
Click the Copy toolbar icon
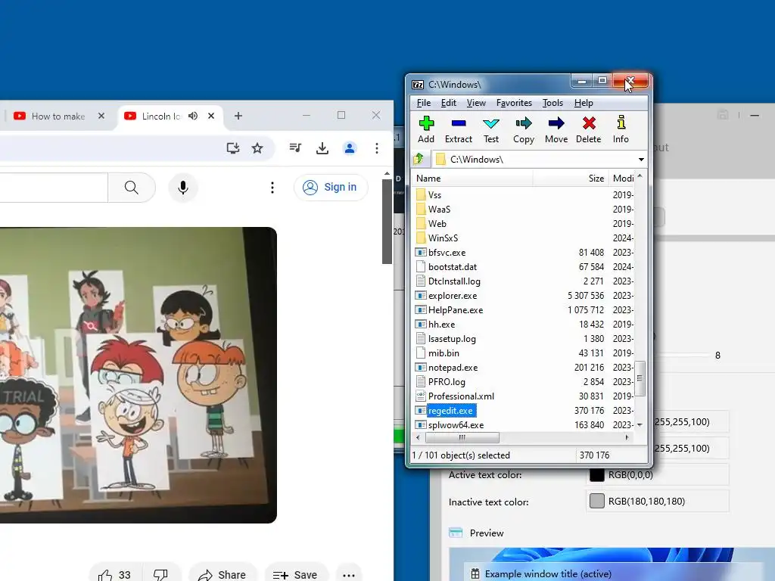(x=524, y=130)
